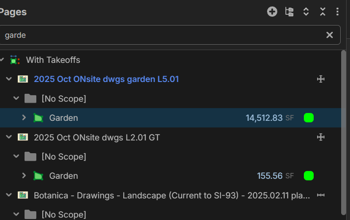Click the ruler icon on Botanica page

tap(321, 195)
